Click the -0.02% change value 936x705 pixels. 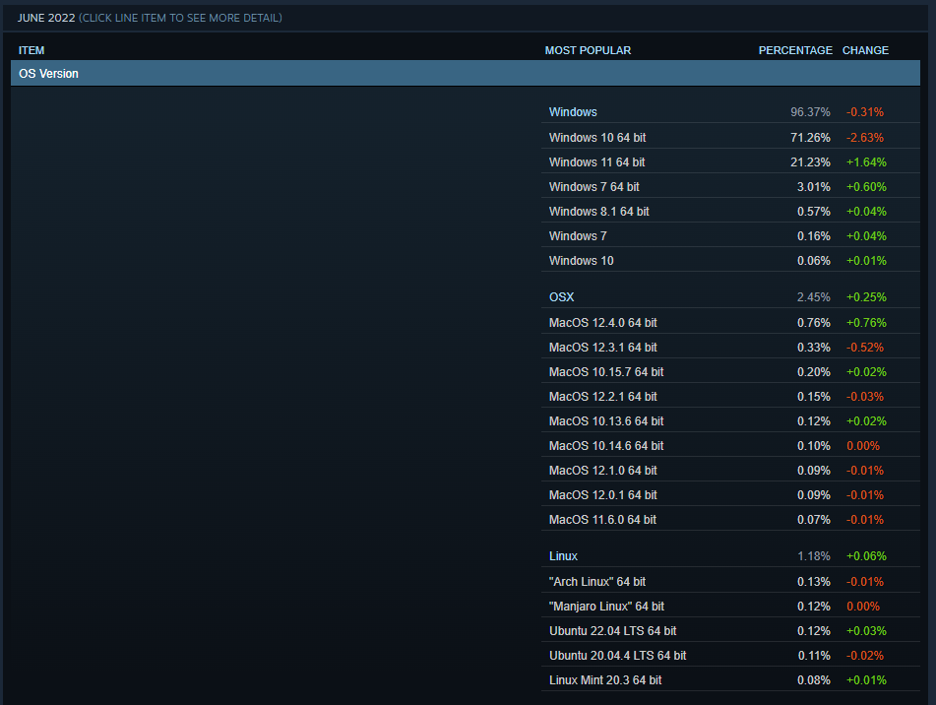864,656
